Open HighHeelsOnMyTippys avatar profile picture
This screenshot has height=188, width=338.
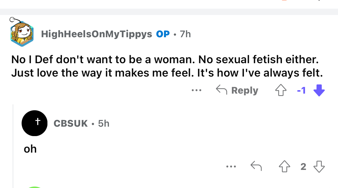click(22, 34)
